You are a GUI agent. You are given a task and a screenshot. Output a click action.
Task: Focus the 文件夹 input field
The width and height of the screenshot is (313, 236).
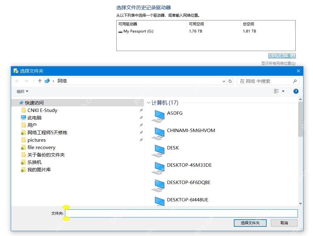181,213
